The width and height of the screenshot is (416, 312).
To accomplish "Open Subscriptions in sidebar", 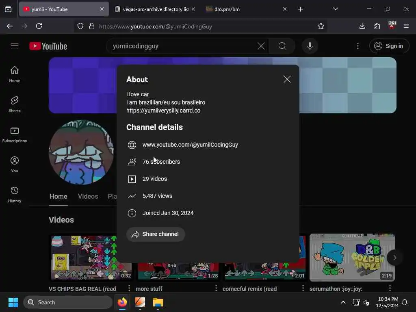I will (15, 134).
